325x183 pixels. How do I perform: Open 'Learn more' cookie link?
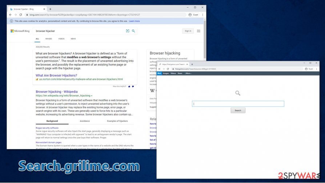click(x=134, y=21)
